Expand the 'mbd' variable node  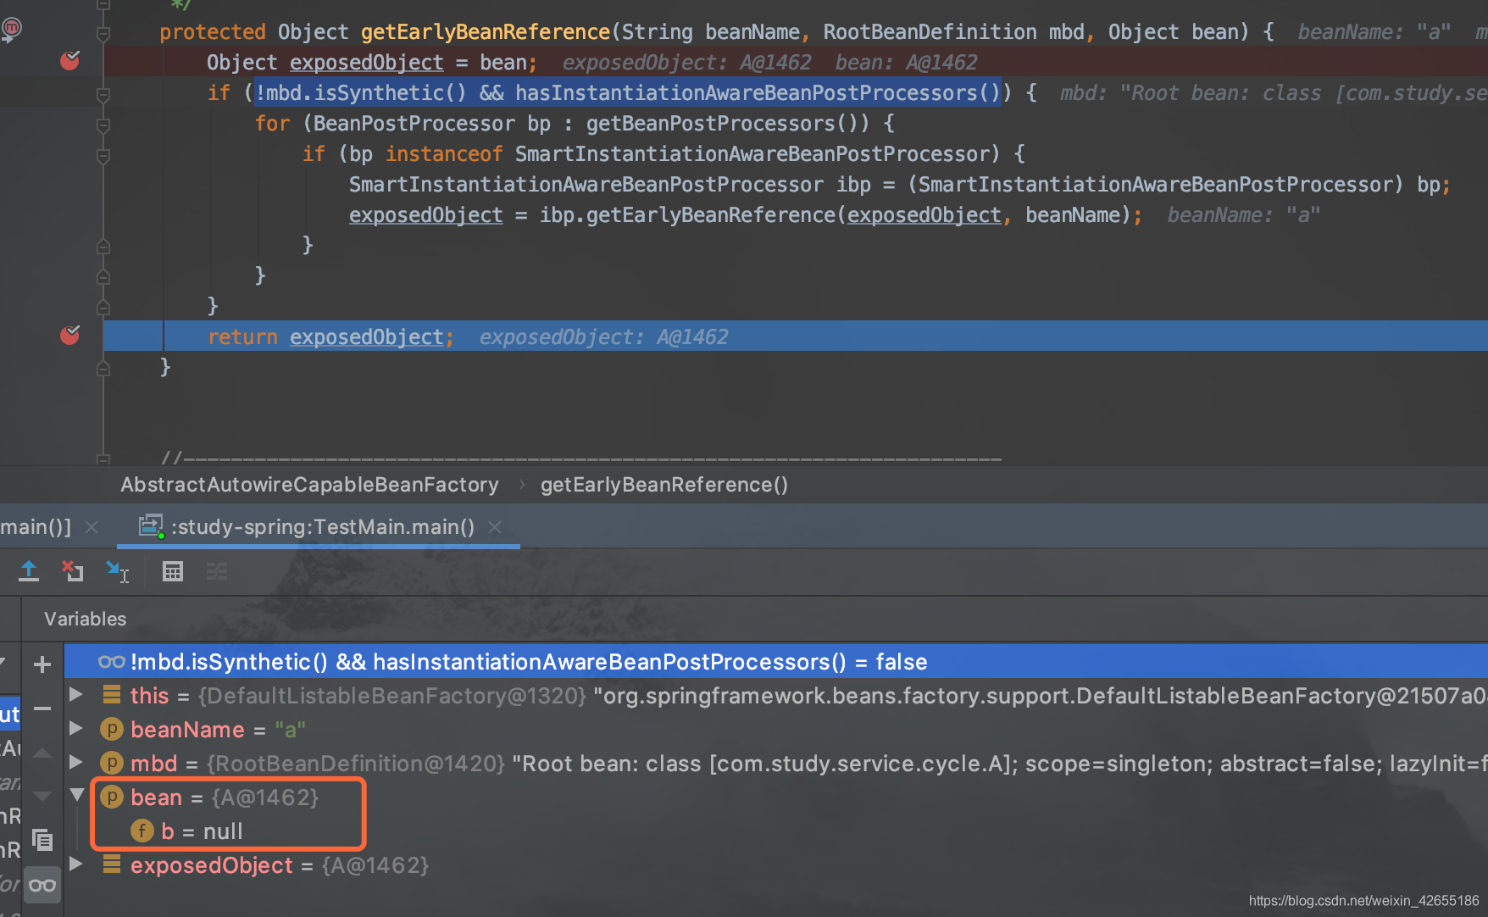pyautogui.click(x=76, y=763)
